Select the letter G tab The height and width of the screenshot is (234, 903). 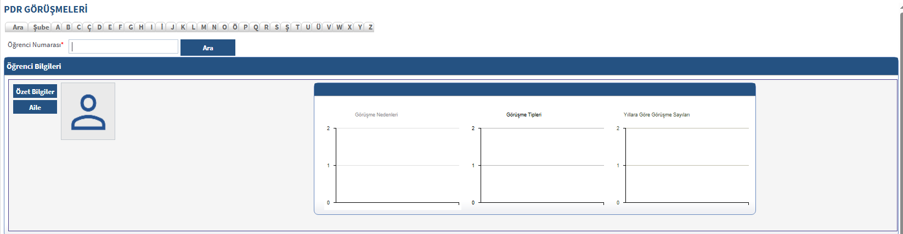tap(131, 27)
